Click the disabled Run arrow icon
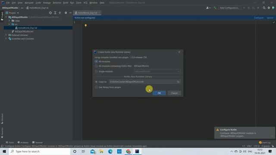The width and height of the screenshot is (276, 155). click(x=244, y=8)
